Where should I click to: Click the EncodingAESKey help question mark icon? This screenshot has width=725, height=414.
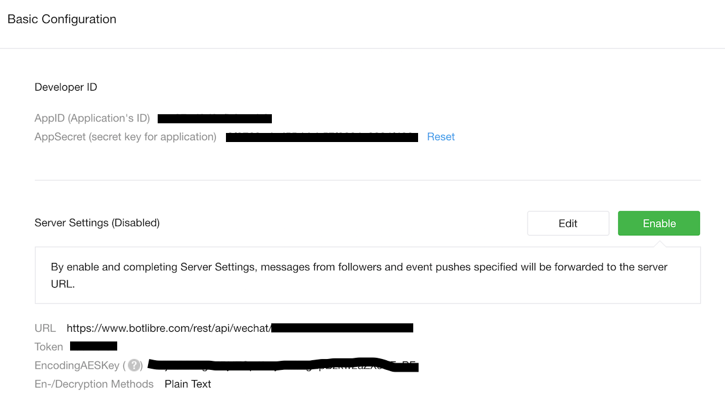[134, 365]
